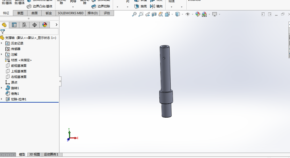Open the View Orientation dropdown arrow

[x=172, y=14]
